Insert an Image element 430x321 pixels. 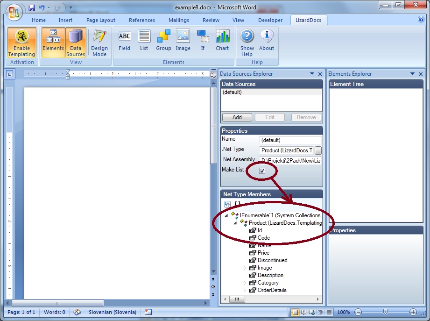tap(183, 41)
